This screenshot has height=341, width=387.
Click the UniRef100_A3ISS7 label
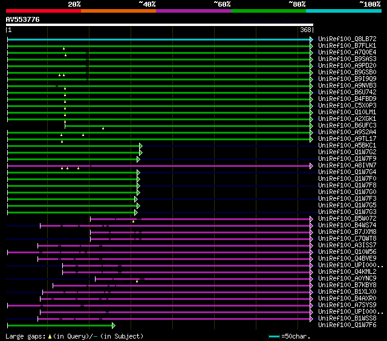click(x=347, y=245)
